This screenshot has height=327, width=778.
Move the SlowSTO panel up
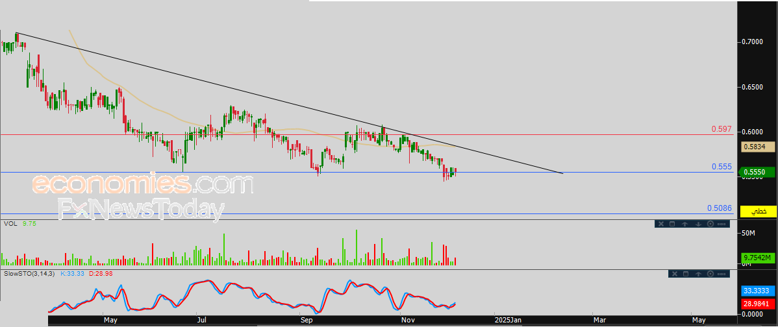(698, 274)
